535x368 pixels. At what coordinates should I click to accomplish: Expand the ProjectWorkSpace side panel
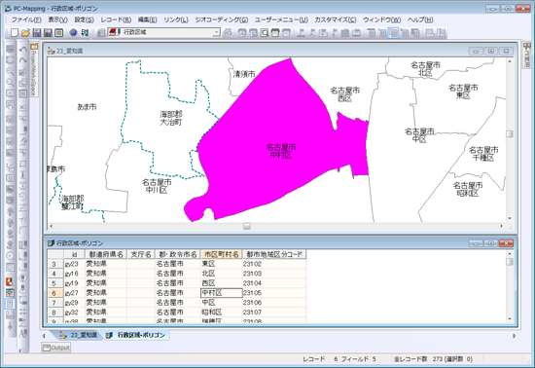pyautogui.click(x=33, y=70)
